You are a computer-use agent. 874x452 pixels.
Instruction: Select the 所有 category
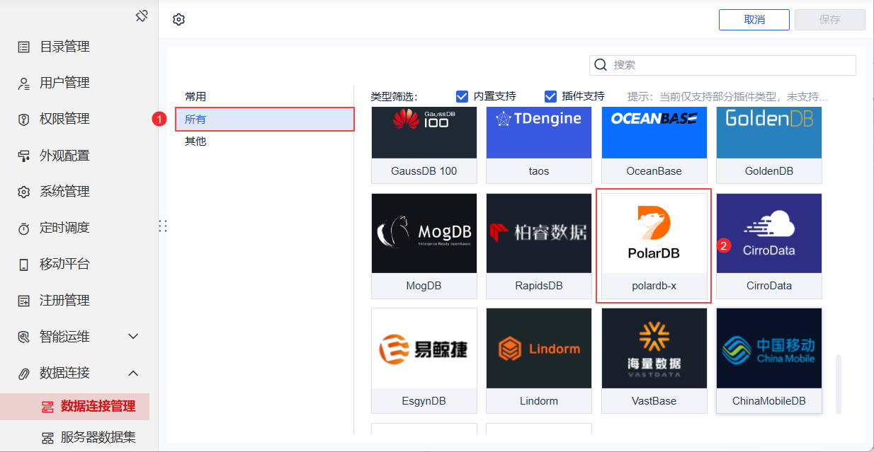[x=265, y=120]
